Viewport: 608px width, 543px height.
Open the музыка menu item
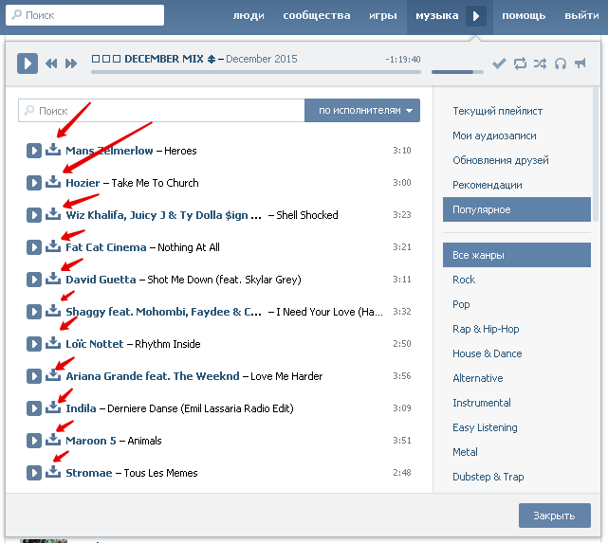click(437, 16)
